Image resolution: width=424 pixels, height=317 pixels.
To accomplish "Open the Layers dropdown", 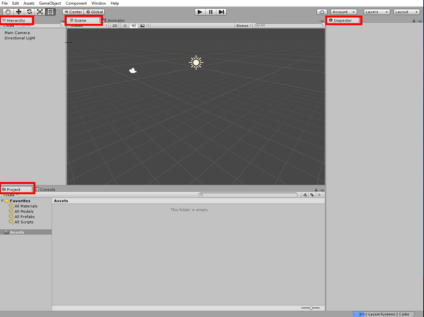I will click(x=377, y=12).
